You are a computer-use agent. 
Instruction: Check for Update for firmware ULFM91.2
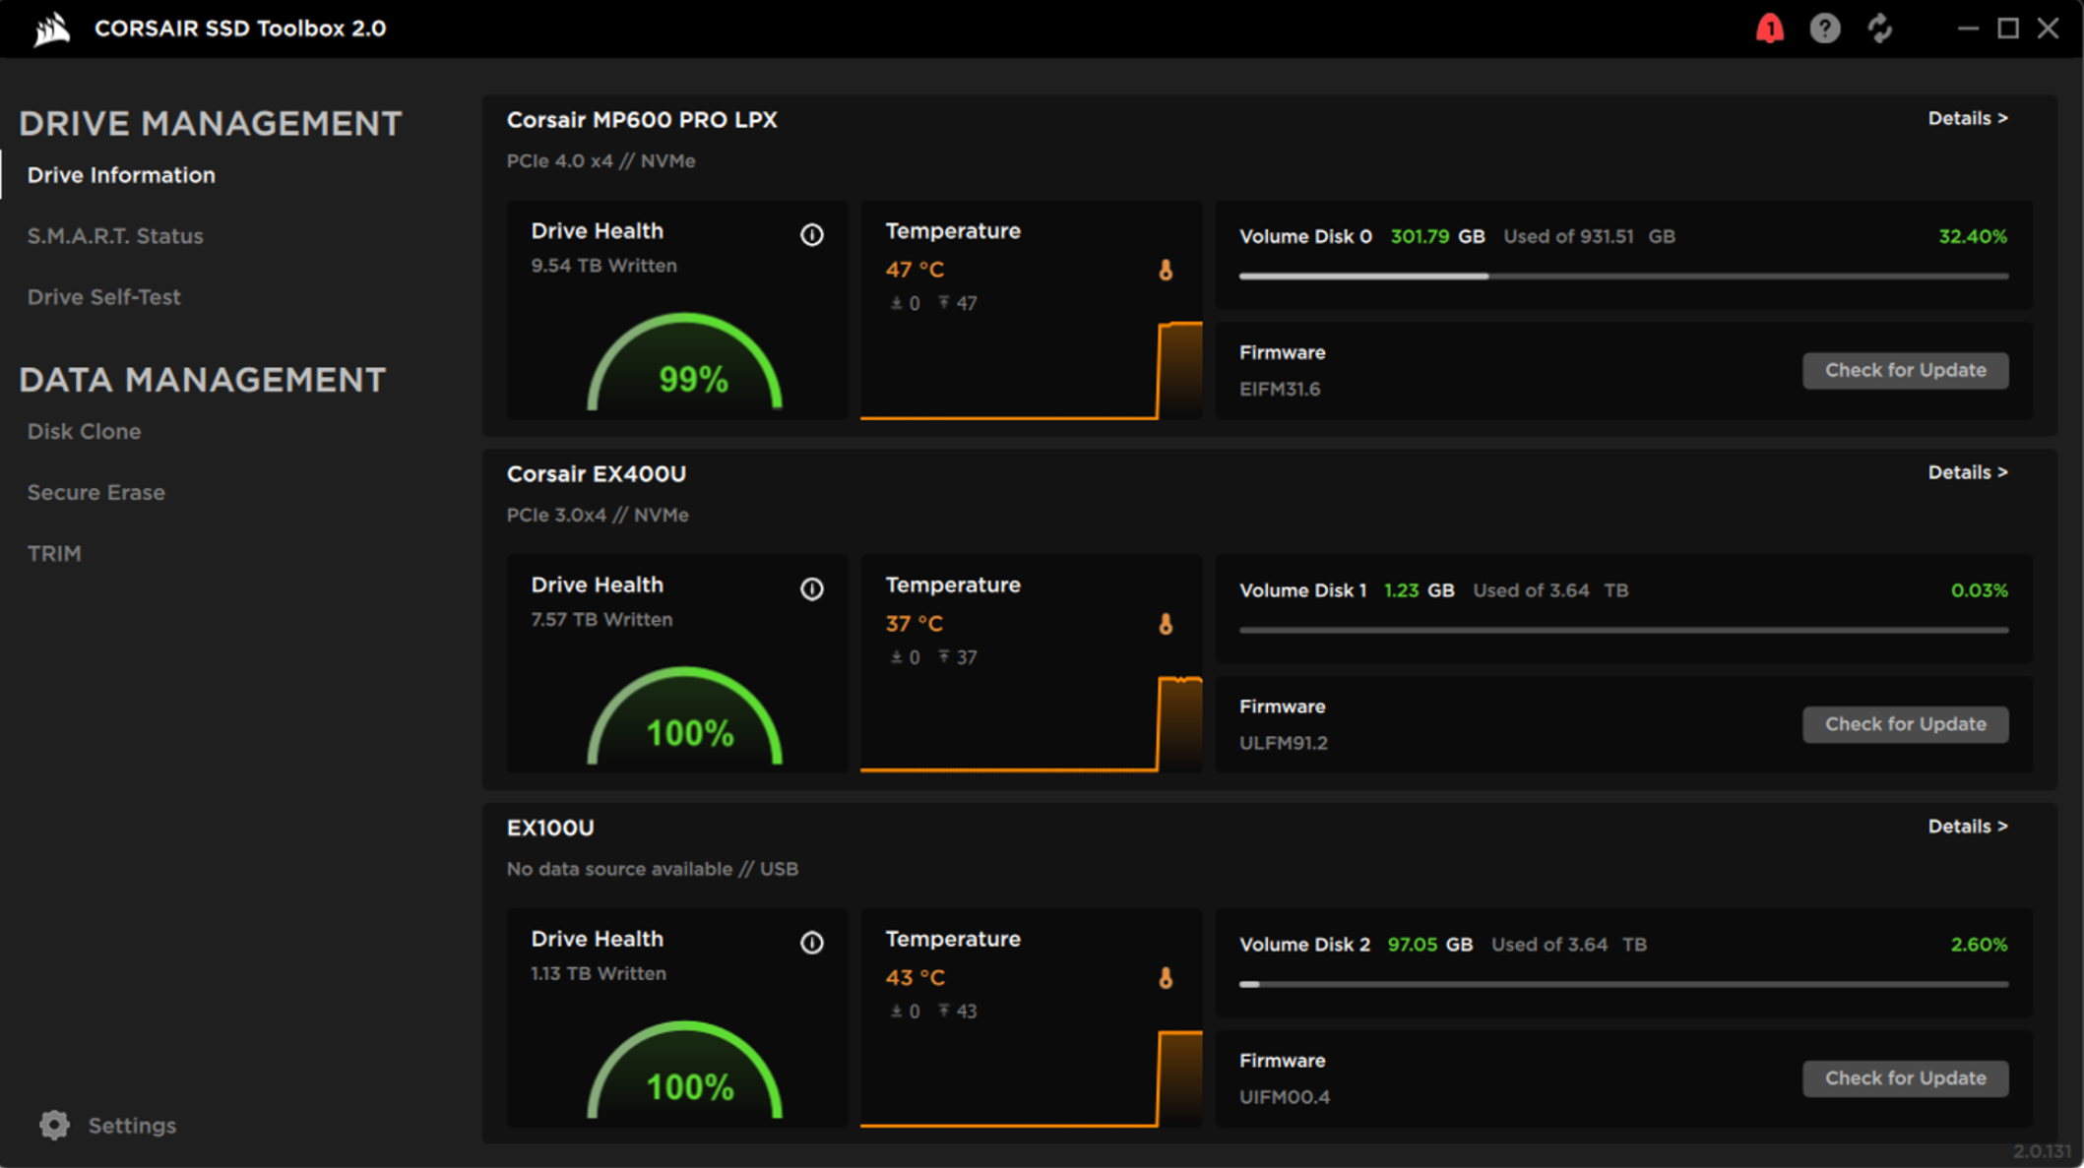tap(1905, 724)
